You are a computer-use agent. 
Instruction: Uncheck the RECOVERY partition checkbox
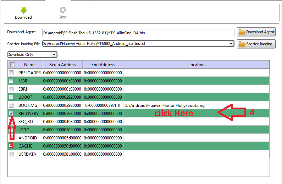click(12, 113)
